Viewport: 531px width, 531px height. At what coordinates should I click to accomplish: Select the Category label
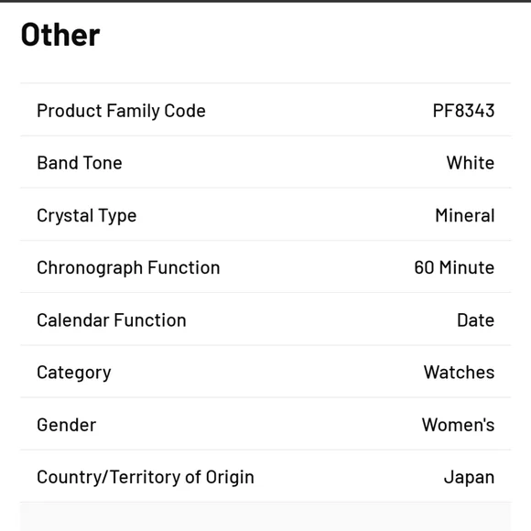pyautogui.click(x=74, y=373)
